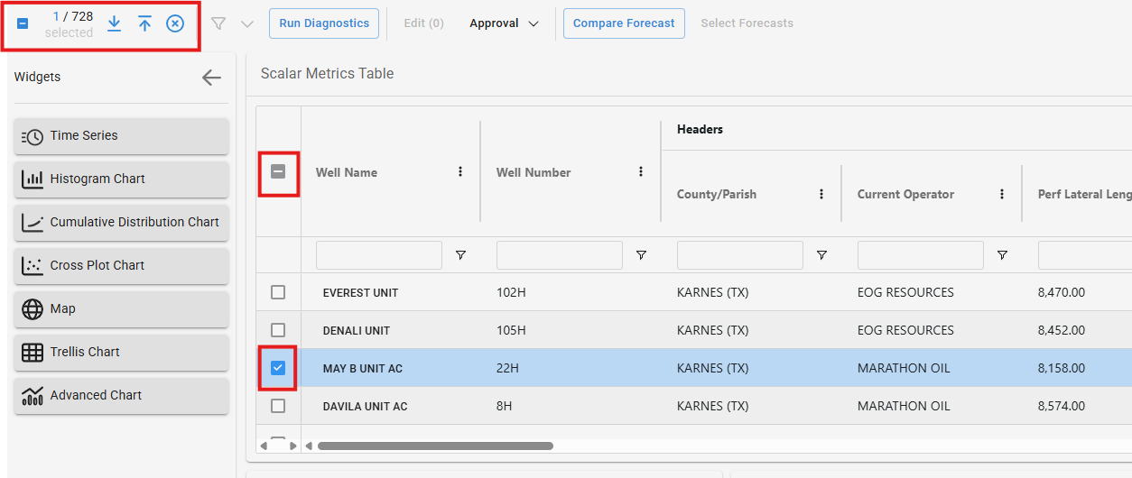Click the County/Parish filter input field
Viewport: 1132px width, 478px height.
740,255
